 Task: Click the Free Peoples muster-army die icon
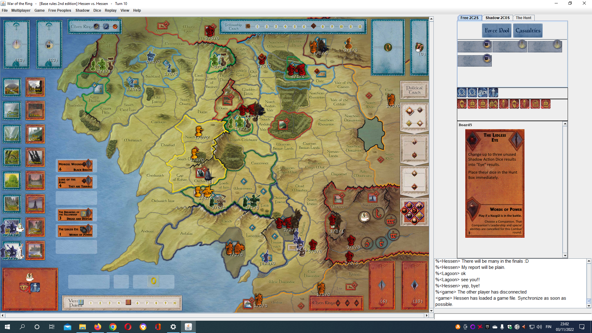483,92
